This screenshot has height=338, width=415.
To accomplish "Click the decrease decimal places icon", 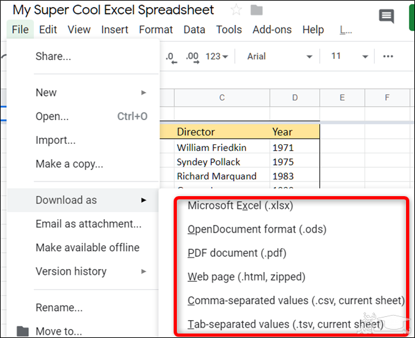I will 170,56.
